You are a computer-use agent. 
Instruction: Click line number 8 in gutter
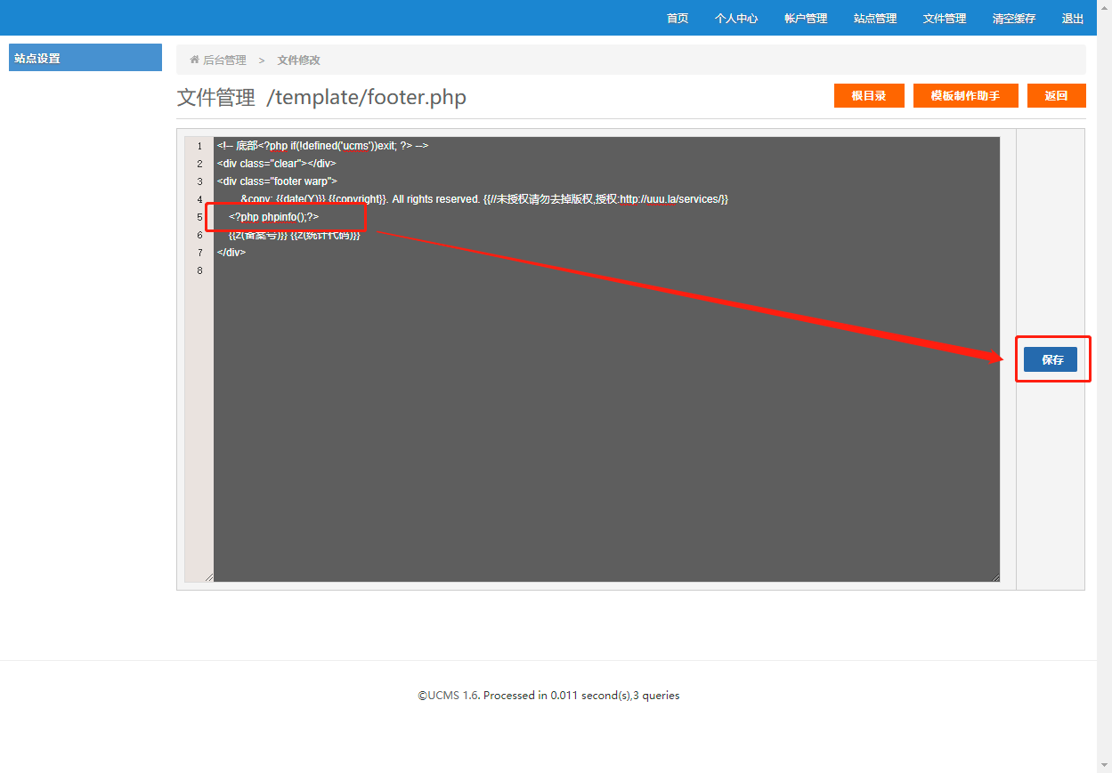coord(199,270)
